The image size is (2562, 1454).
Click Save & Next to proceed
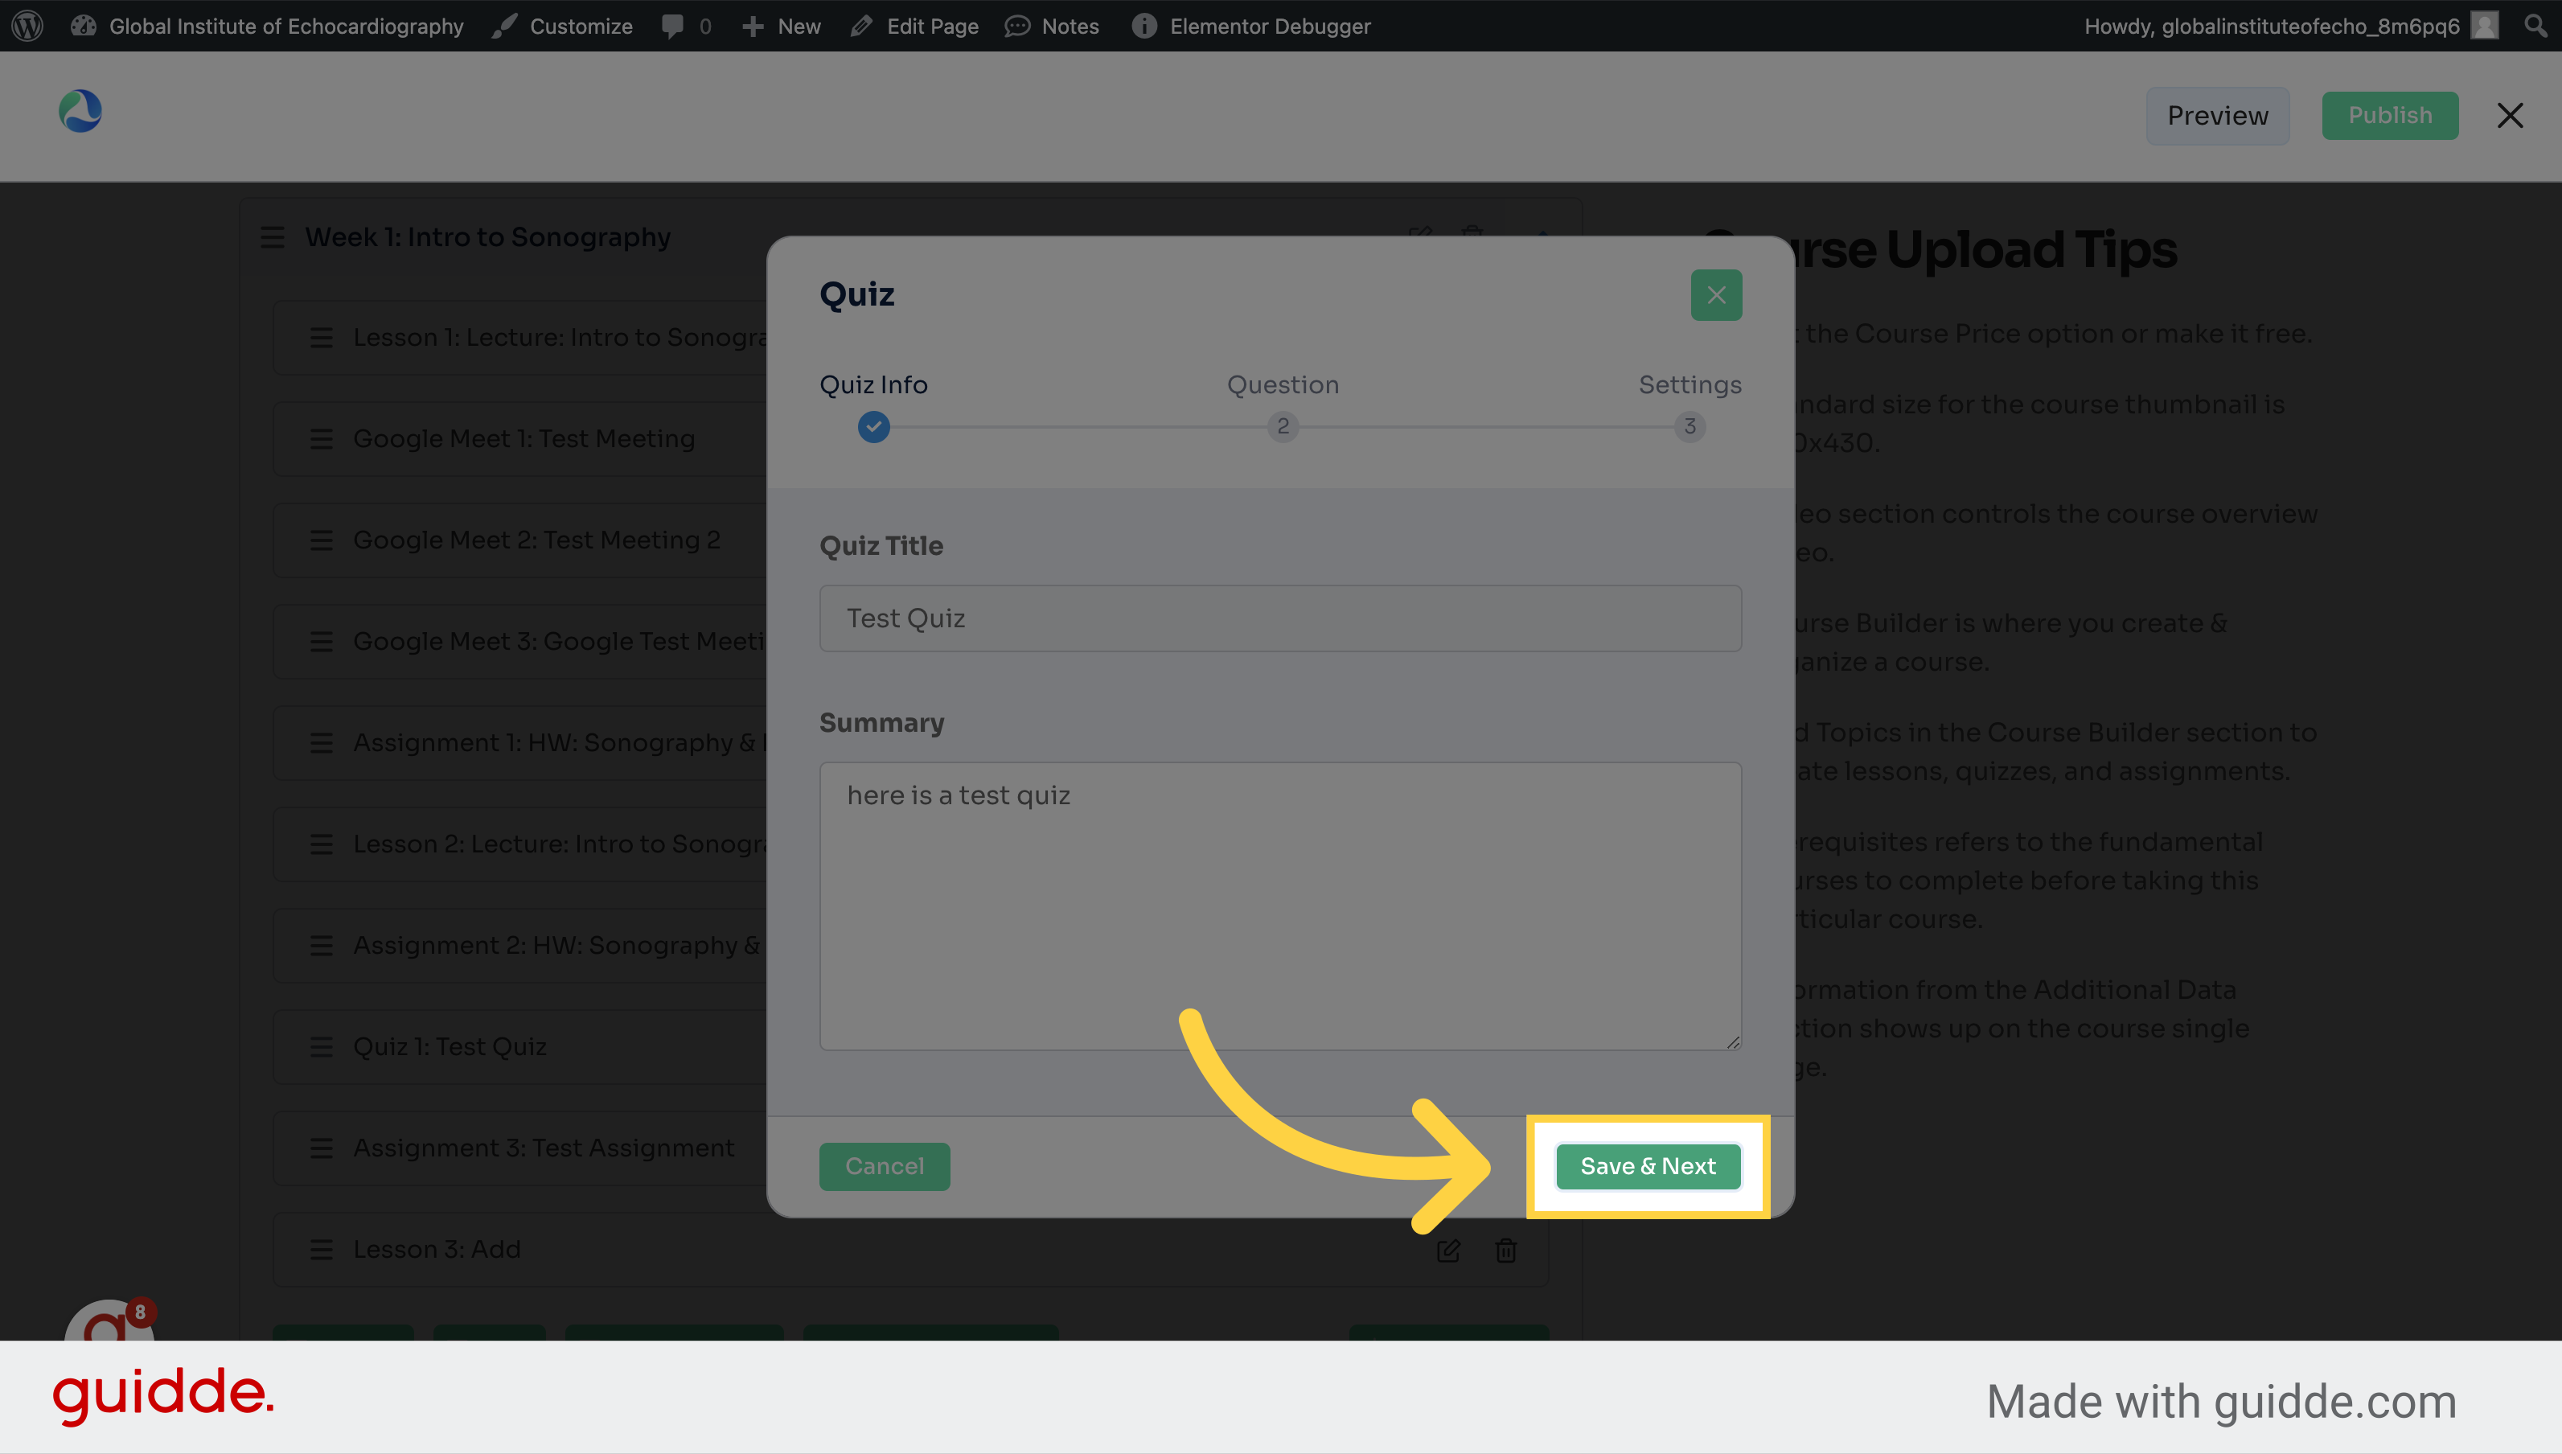coord(1647,1165)
